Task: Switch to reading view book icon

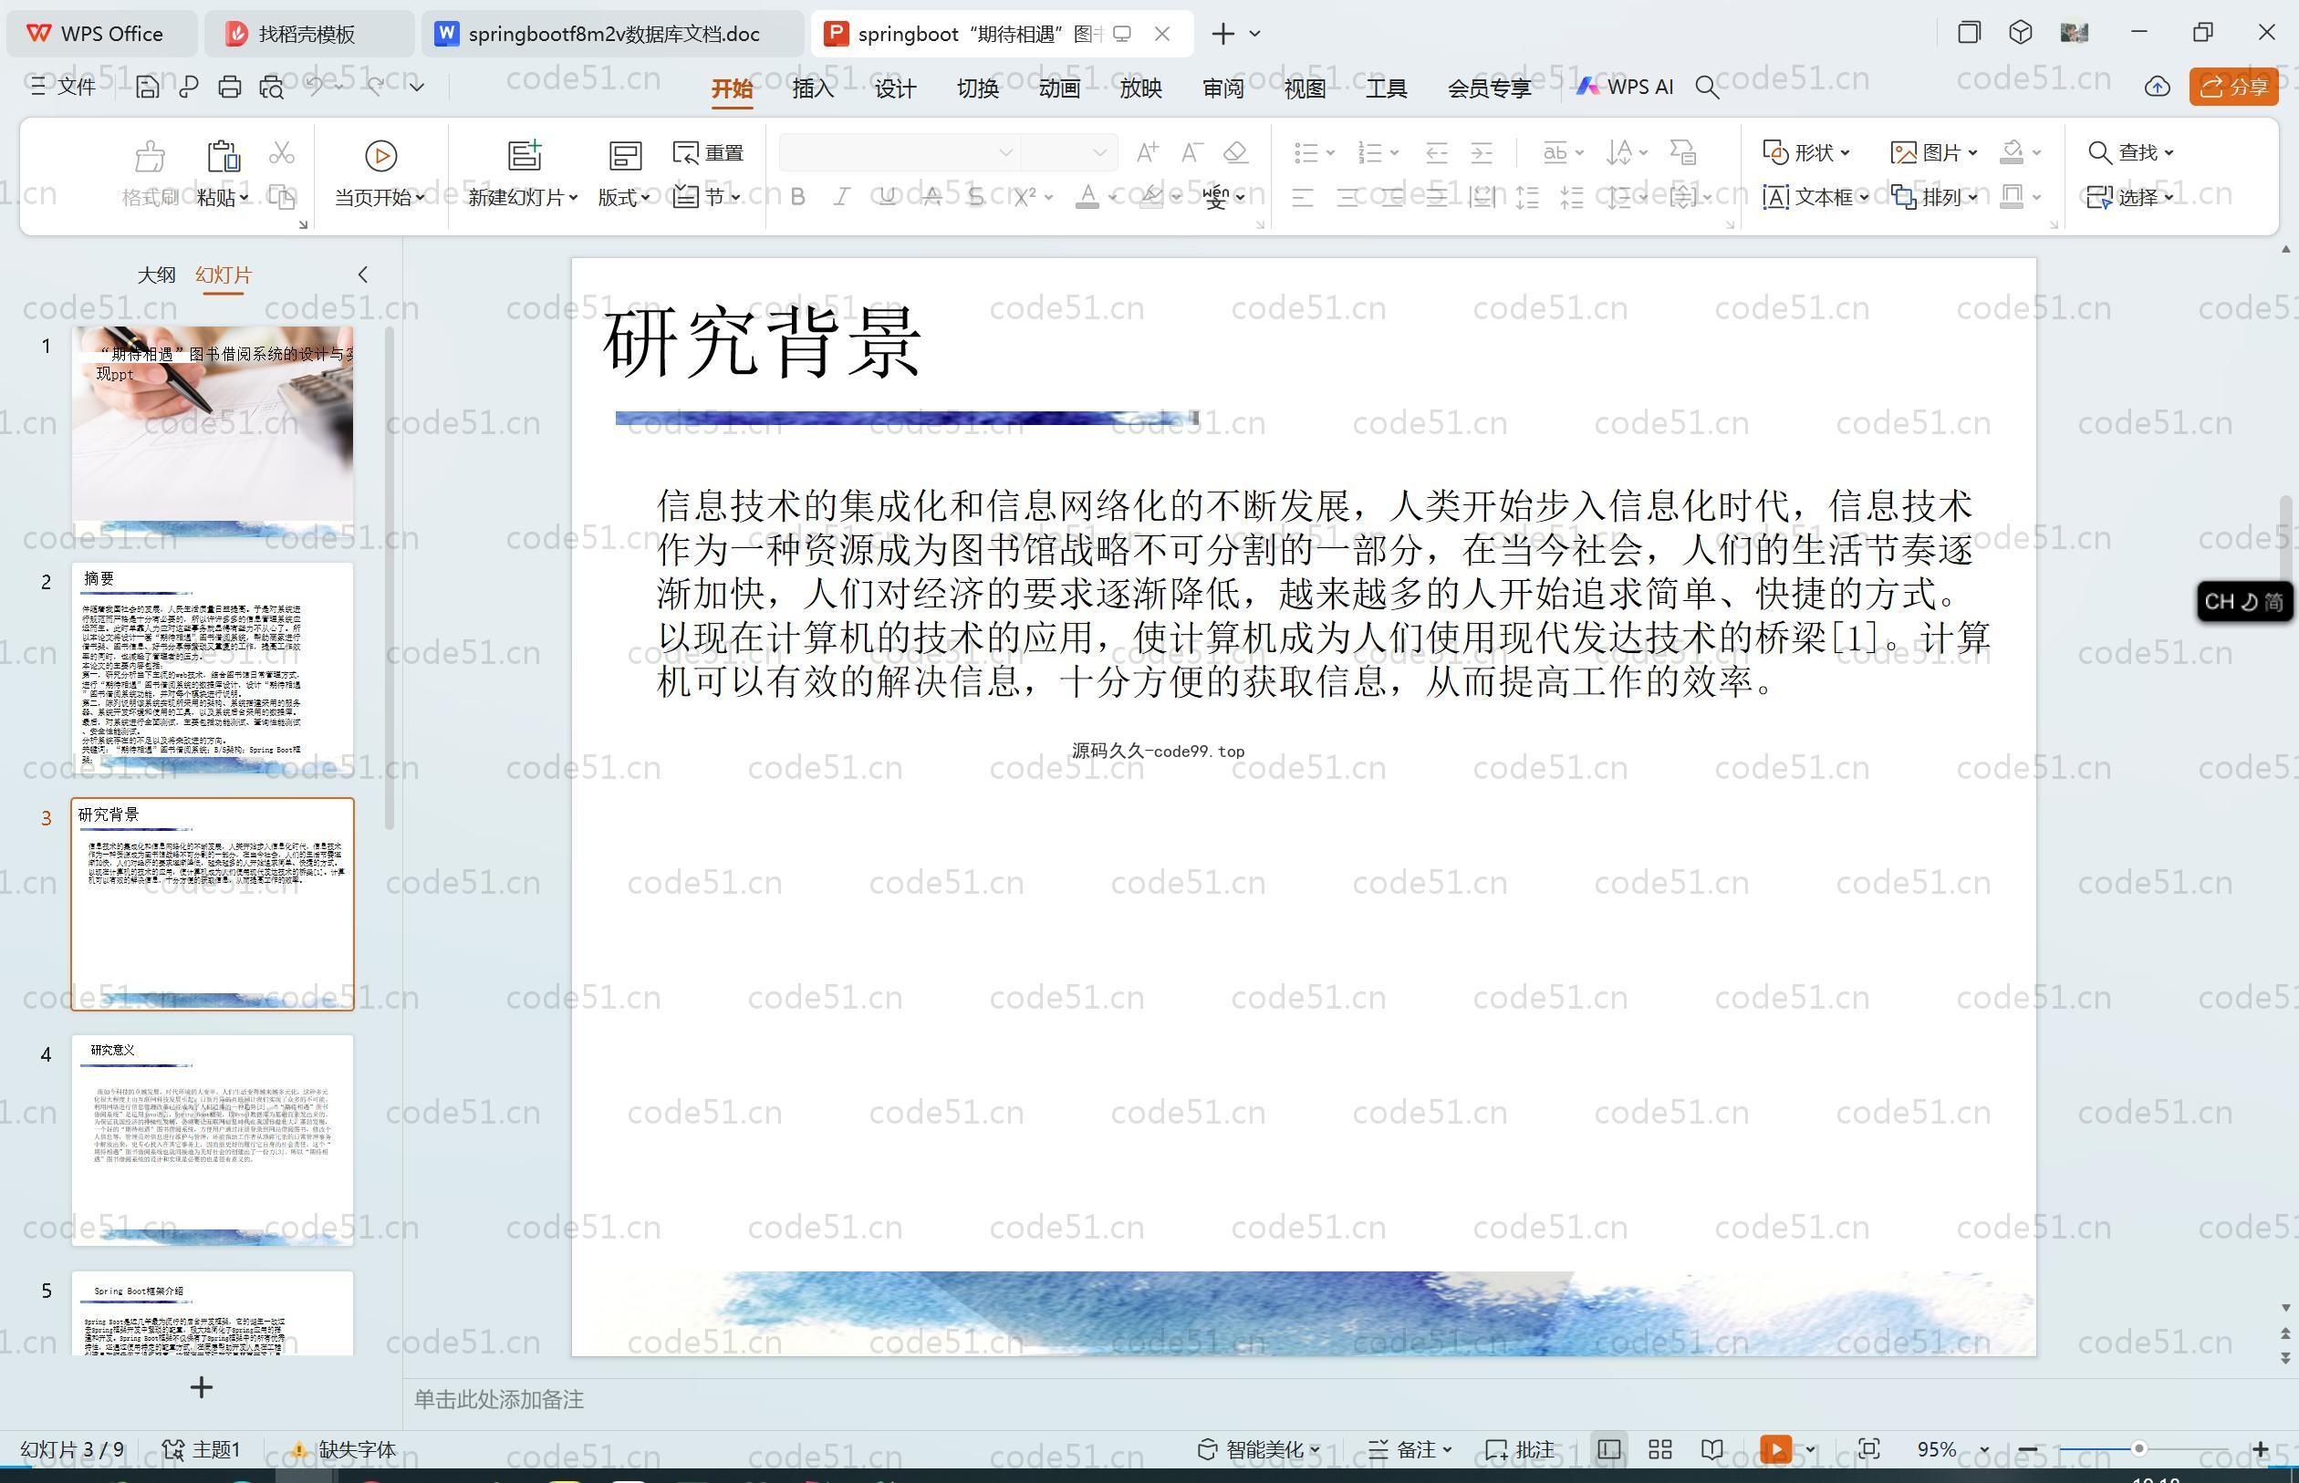Action: 1711,1449
